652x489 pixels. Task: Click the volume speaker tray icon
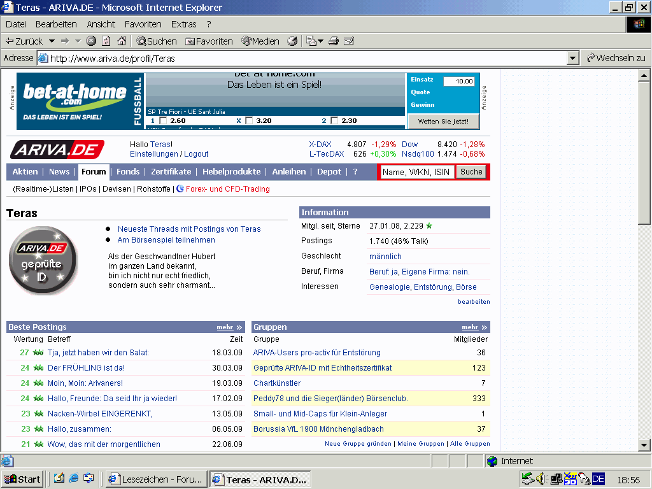point(541,479)
